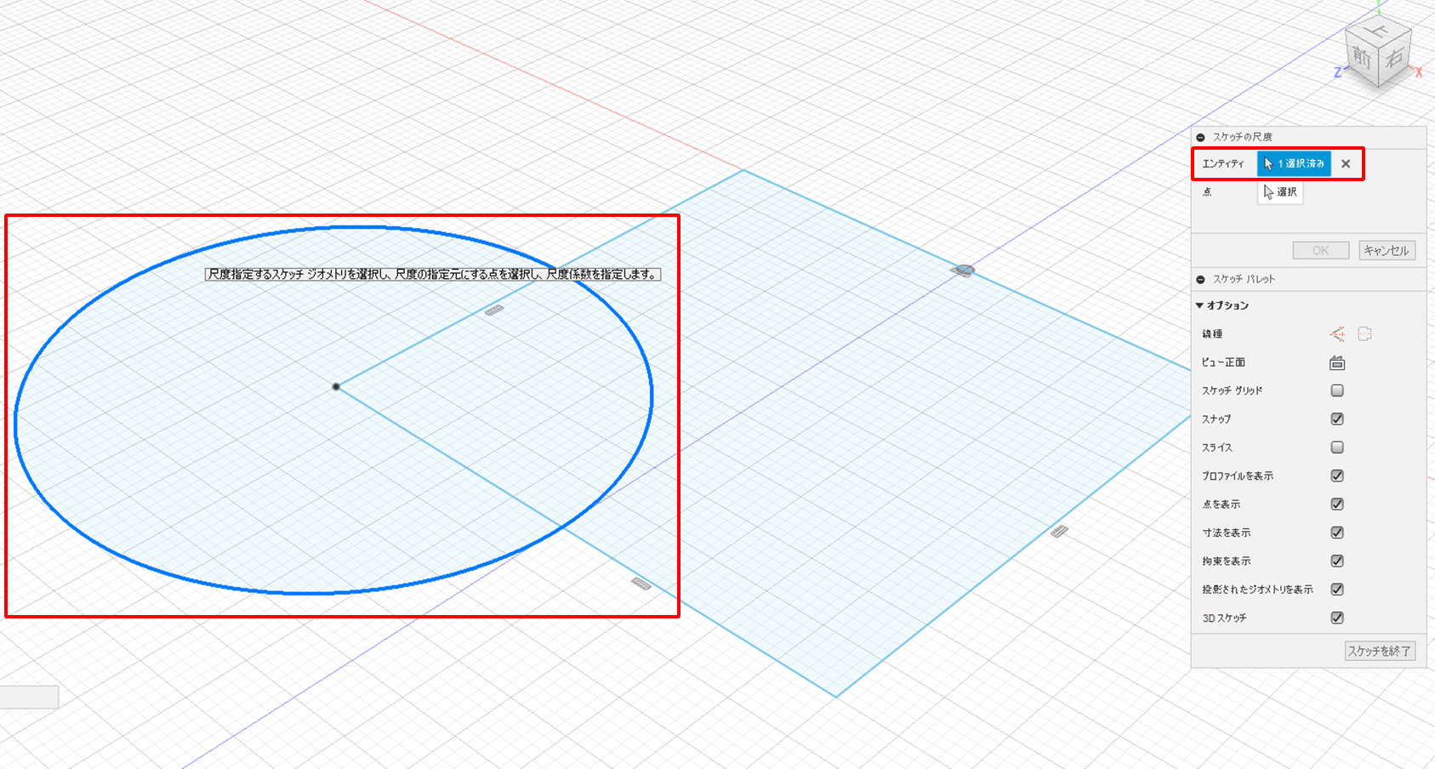
Task: Click the スケッチ パレット panel title
Action: coord(1244,279)
